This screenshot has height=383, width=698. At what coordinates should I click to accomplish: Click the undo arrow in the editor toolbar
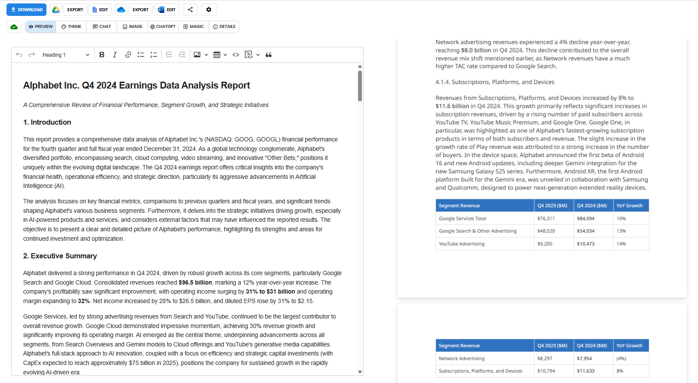19,55
